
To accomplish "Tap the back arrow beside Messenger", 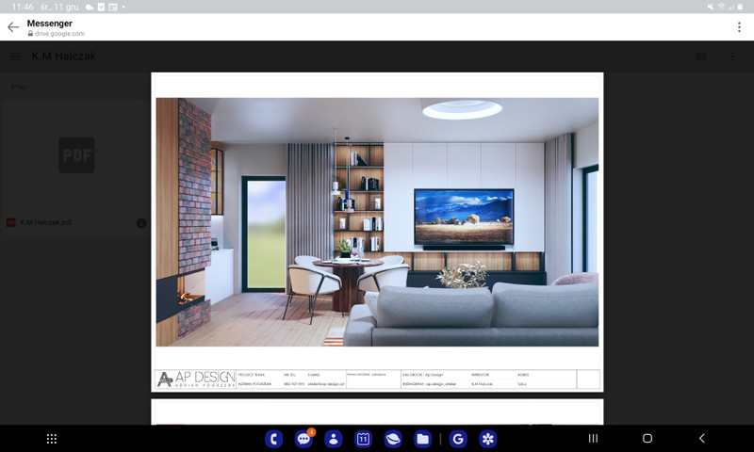I will point(13,27).
